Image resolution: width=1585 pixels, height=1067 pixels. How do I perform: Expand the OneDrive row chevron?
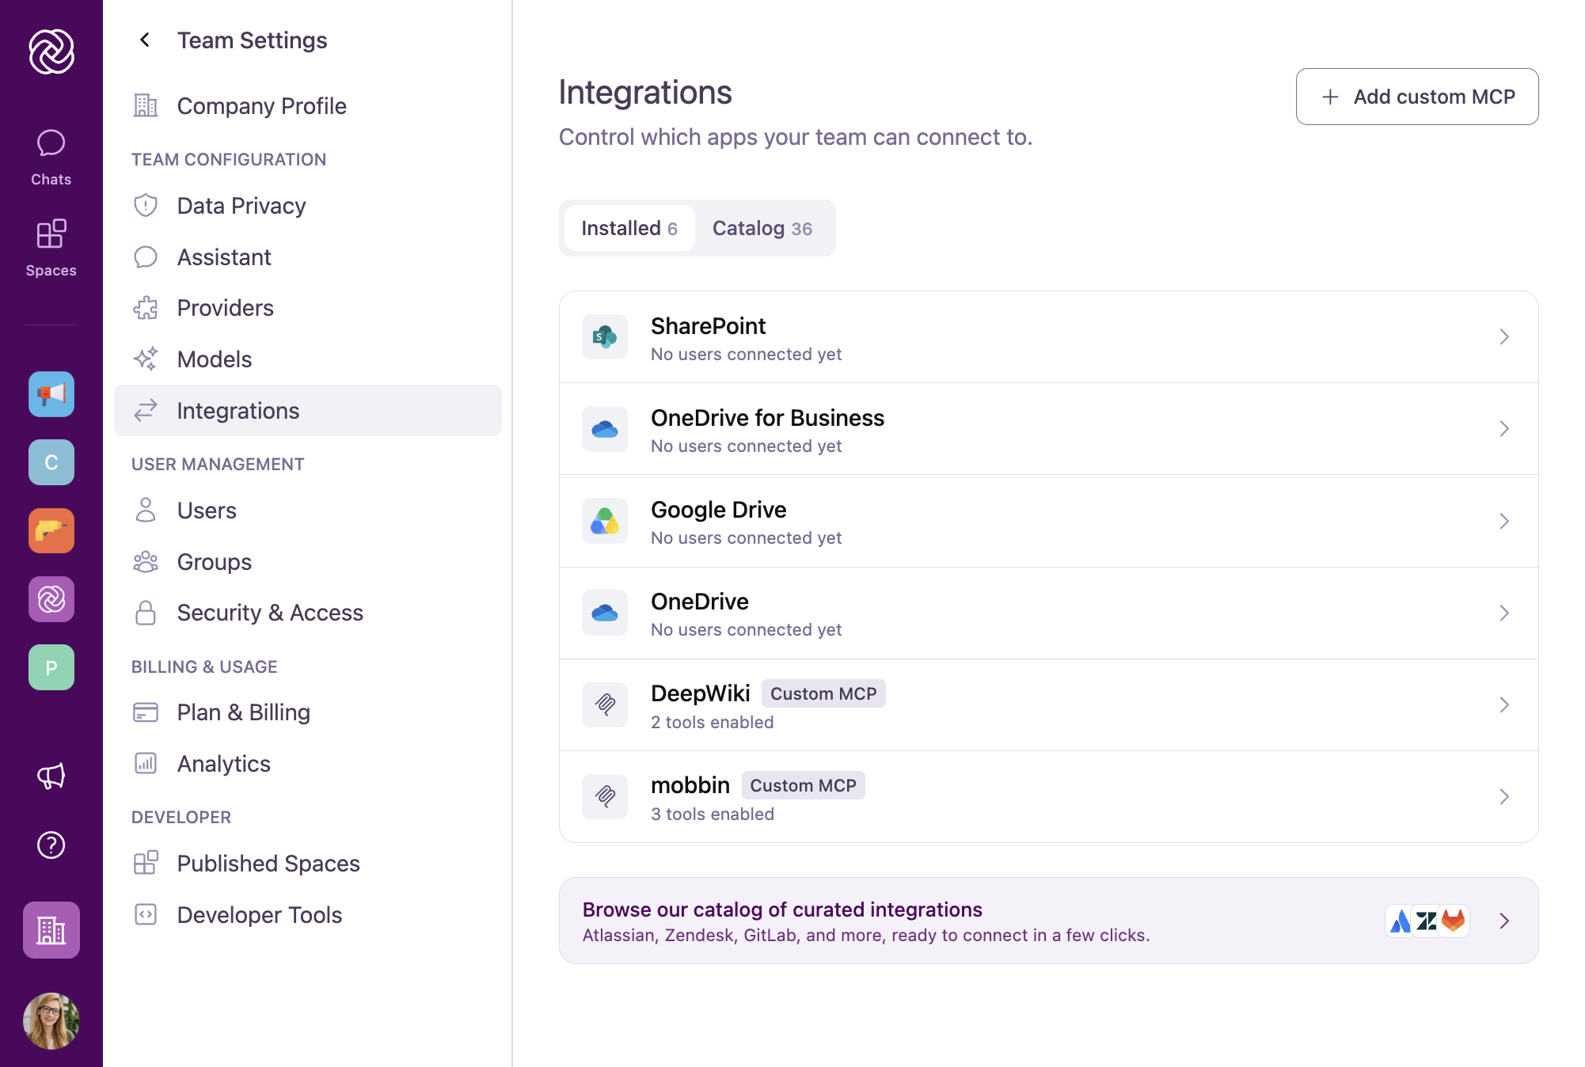1504,613
